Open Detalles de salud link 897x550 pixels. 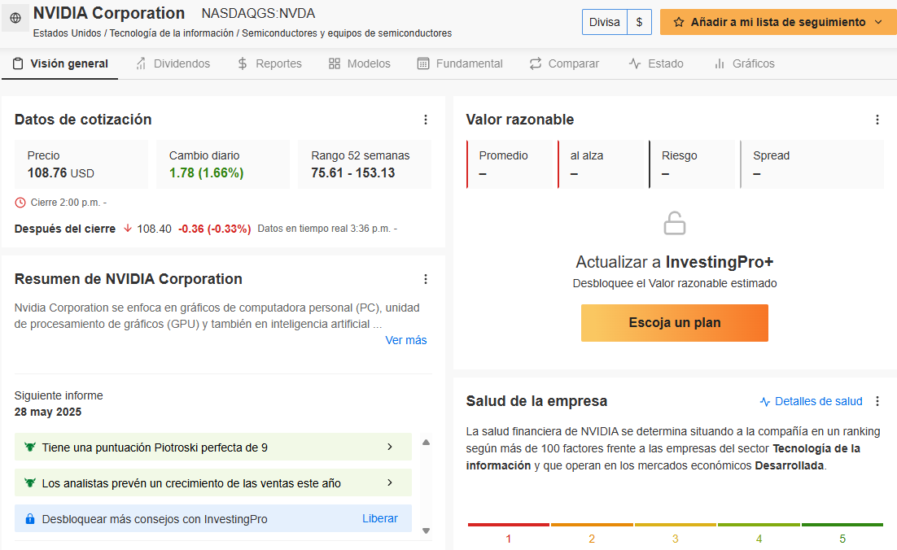pyautogui.click(x=819, y=401)
